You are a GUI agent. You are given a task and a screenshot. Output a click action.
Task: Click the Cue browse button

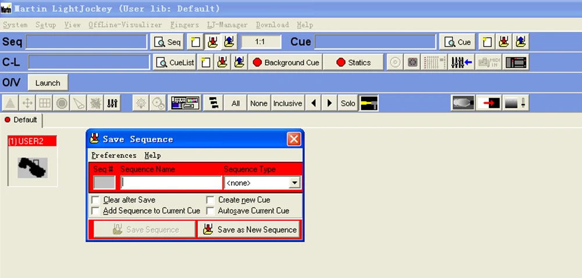tap(457, 42)
